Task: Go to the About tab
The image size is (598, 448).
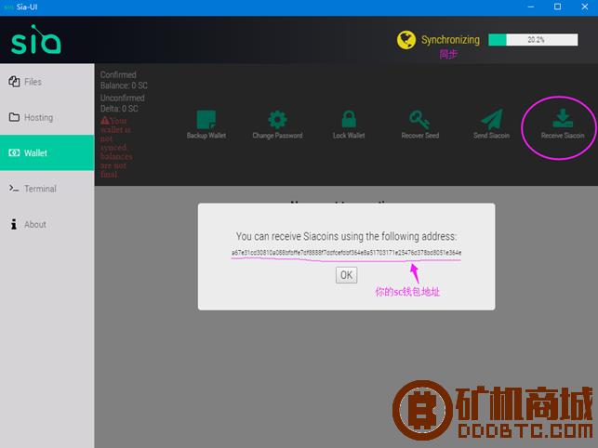Action: [x=47, y=224]
